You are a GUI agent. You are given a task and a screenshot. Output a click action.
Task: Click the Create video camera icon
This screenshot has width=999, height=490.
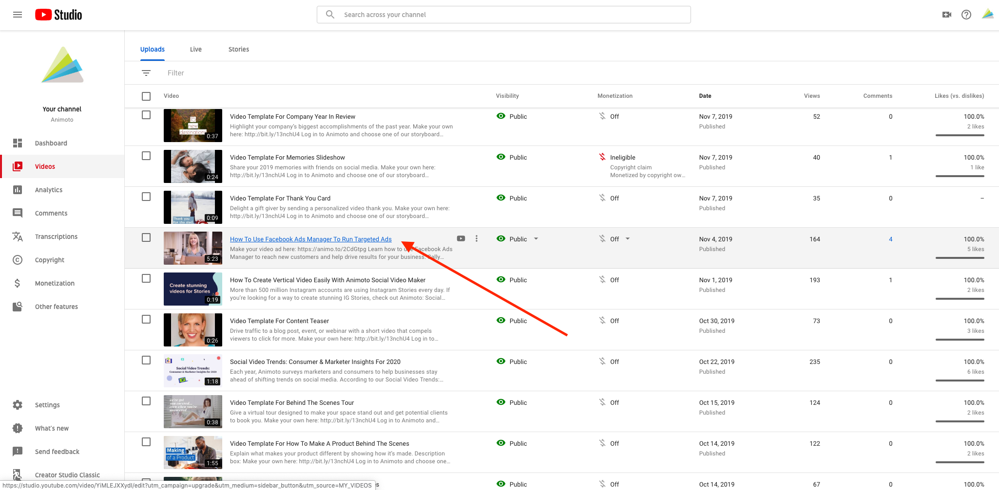(x=946, y=15)
